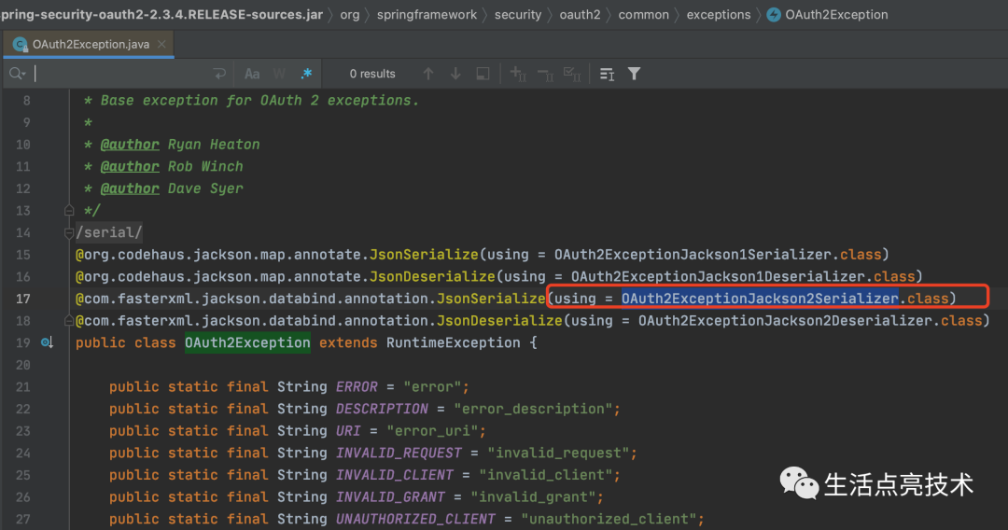The image size is (1008, 530).
Task: Click breadcrumb item 'oauth2'
Action: [x=580, y=15]
